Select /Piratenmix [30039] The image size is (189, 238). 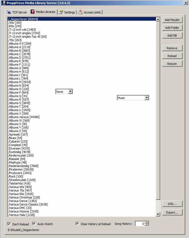pos(82,169)
